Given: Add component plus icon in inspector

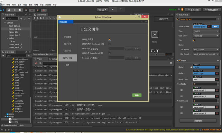Looking at the screenshot, I should (x=219, y=19).
